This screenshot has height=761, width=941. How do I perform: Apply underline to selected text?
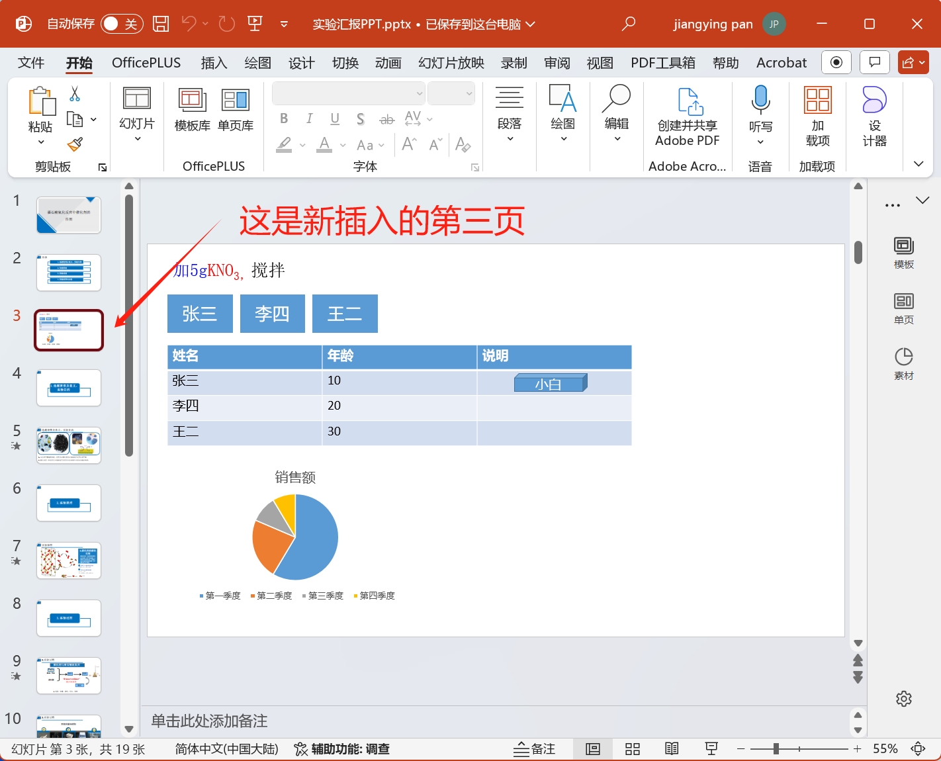click(x=334, y=119)
